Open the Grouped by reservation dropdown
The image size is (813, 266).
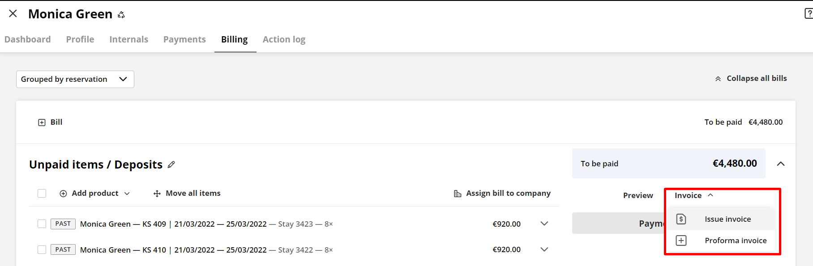[75, 79]
